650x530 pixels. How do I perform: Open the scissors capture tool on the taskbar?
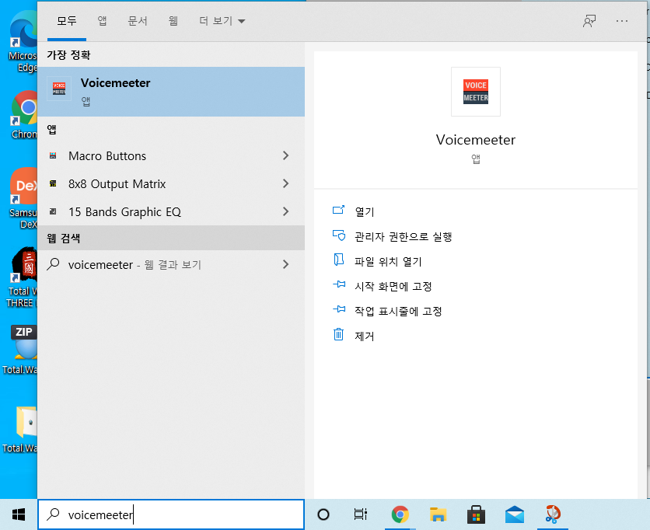pos(553,514)
